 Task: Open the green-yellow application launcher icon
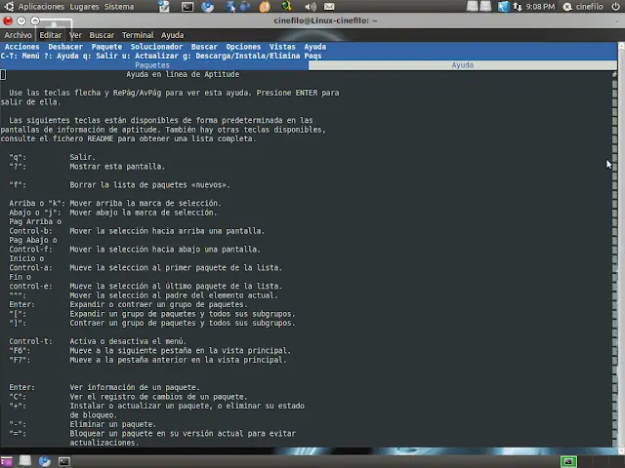pyautogui.click(x=286, y=6)
